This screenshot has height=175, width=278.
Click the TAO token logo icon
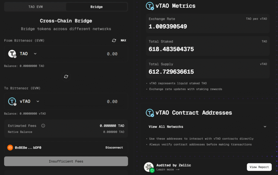(x=12, y=54)
